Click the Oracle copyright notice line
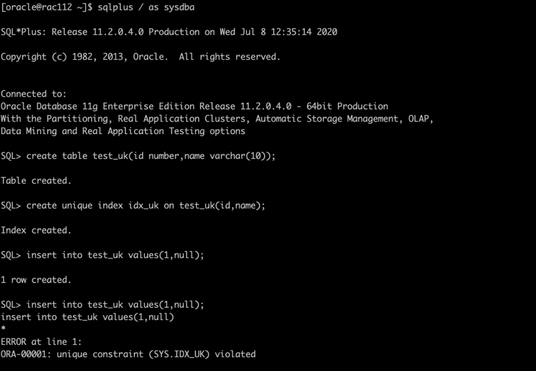This screenshot has width=536, height=371. [140, 57]
